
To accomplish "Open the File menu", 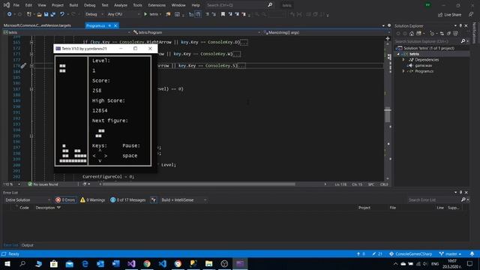I will click(16, 5).
